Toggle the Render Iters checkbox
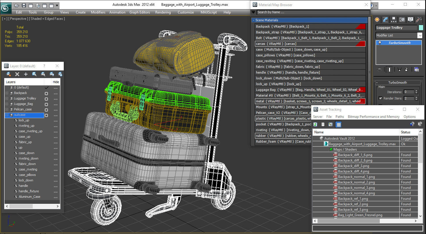The image size is (426, 234). coord(380,98)
